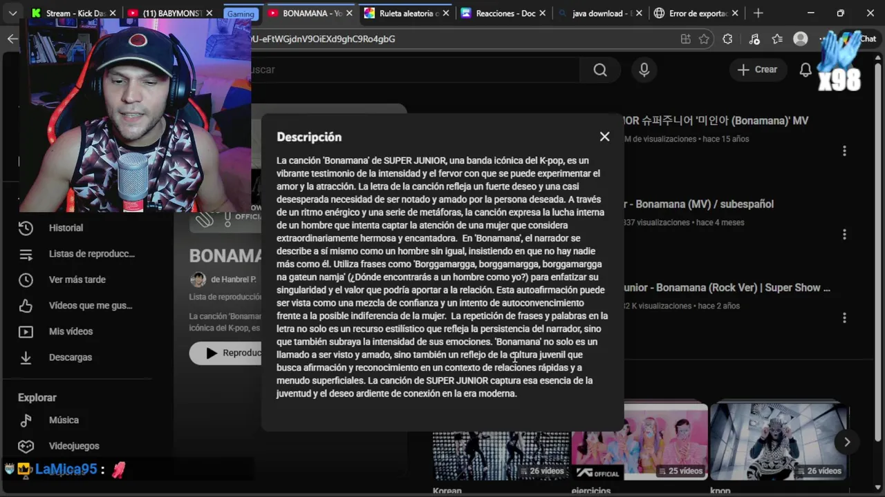The width and height of the screenshot is (885, 497).
Task: Close the Descripción dialog
Action: [x=604, y=137]
